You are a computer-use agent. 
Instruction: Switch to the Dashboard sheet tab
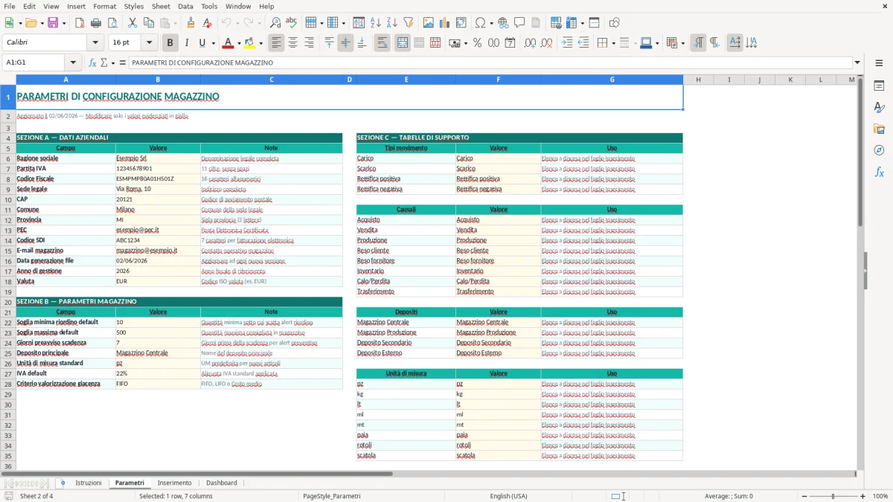coord(221,483)
